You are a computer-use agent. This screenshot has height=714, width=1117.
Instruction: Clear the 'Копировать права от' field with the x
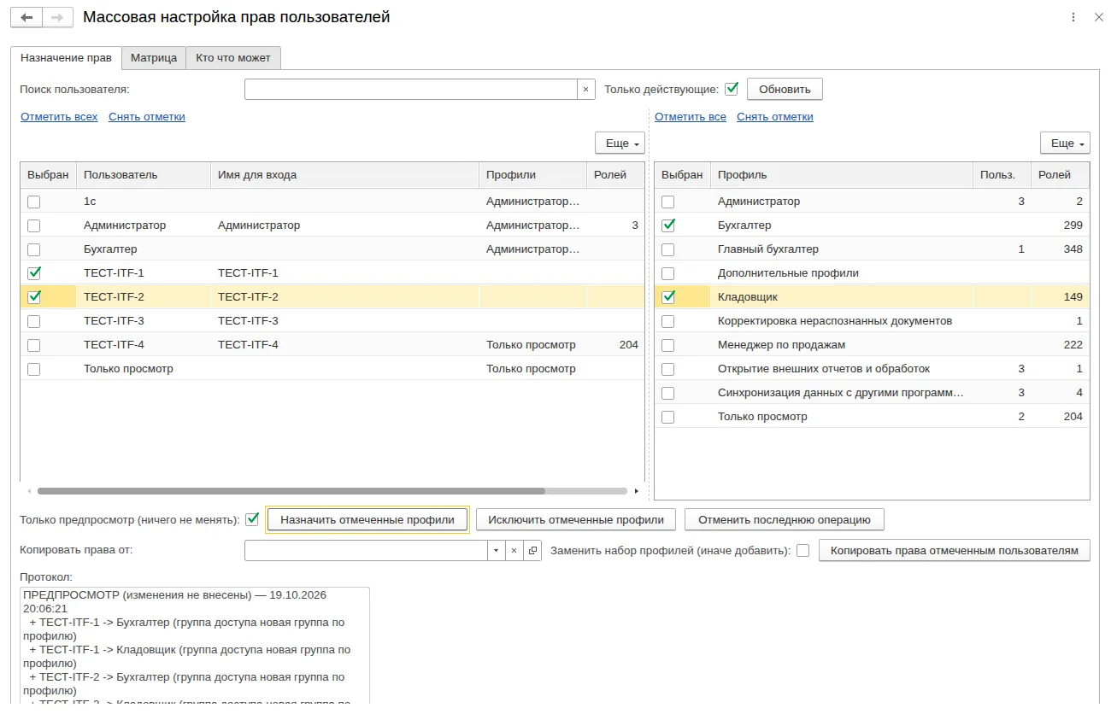coord(514,551)
